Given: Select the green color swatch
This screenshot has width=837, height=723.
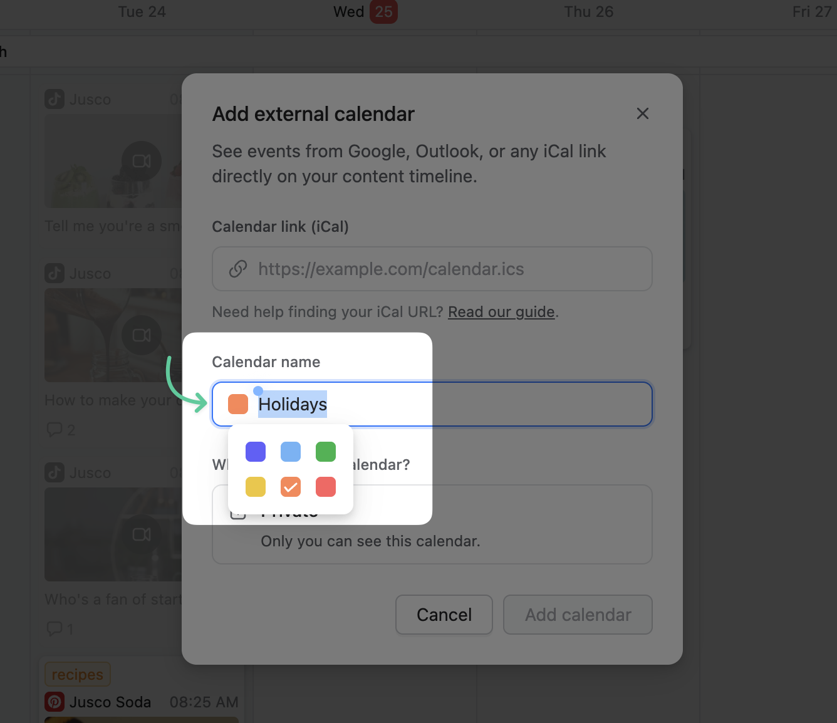Looking at the screenshot, I should (x=326, y=452).
